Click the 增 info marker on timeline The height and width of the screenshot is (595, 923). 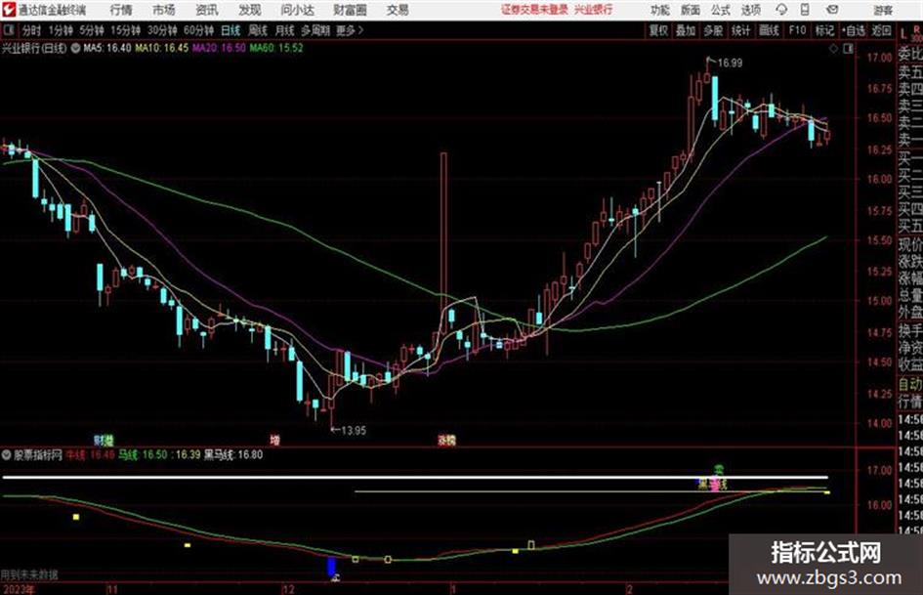(x=274, y=440)
